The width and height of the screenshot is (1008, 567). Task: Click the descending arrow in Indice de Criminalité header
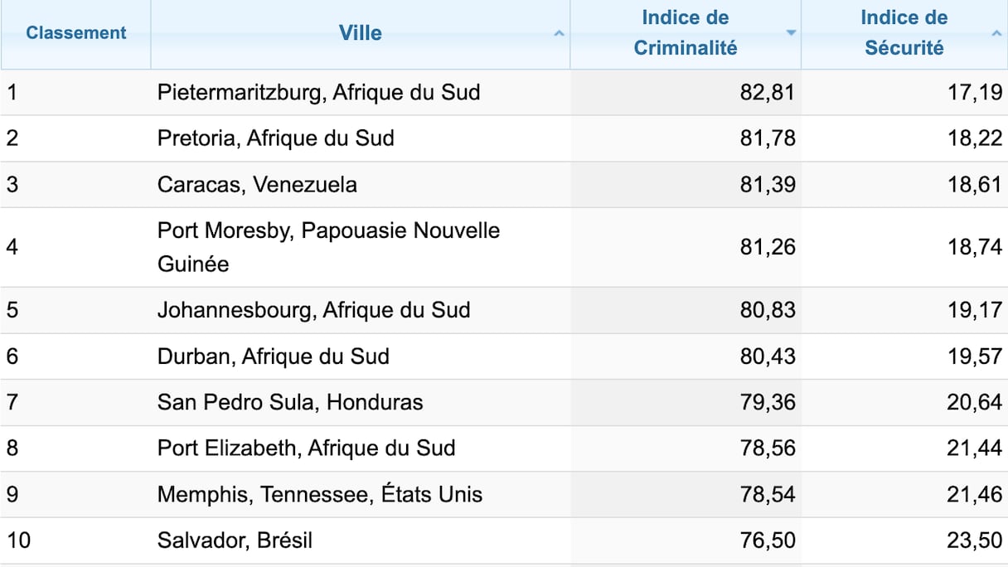coord(791,34)
